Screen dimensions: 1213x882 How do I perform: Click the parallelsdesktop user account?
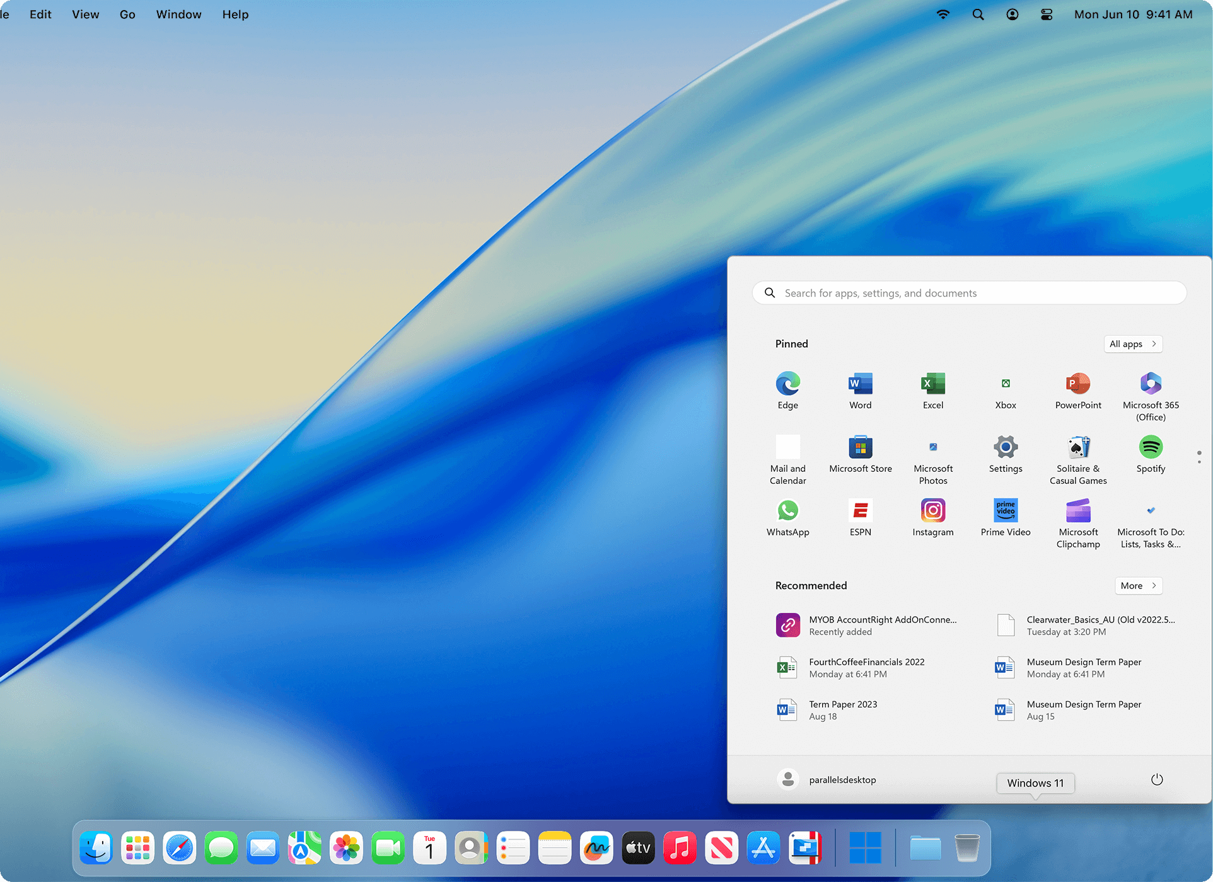(x=827, y=780)
